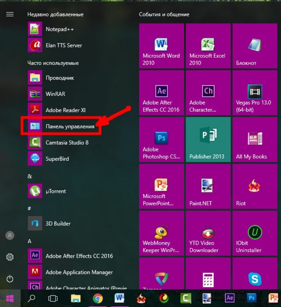The height and width of the screenshot is (307, 281).
Task: Click the Microsoft Word 2010 tile
Action: pyautogui.click(x=161, y=46)
